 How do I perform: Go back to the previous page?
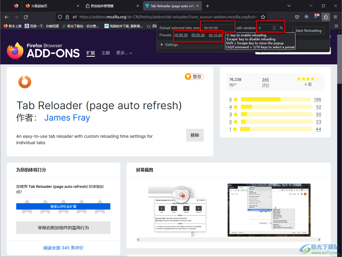tap(7, 17)
